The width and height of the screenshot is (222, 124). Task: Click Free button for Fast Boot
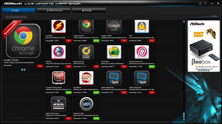(68, 41)
